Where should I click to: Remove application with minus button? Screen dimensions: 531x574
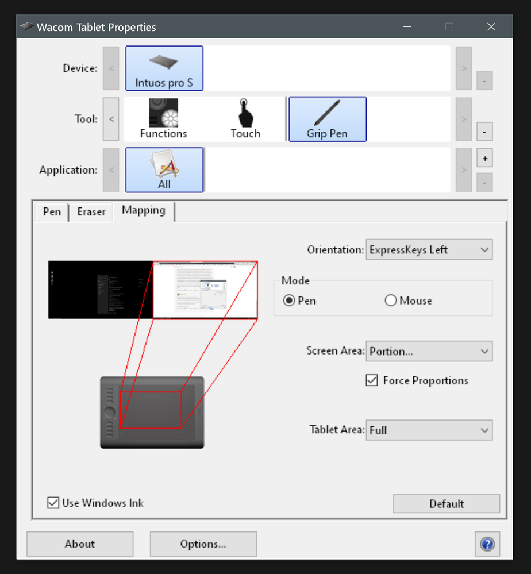click(484, 182)
